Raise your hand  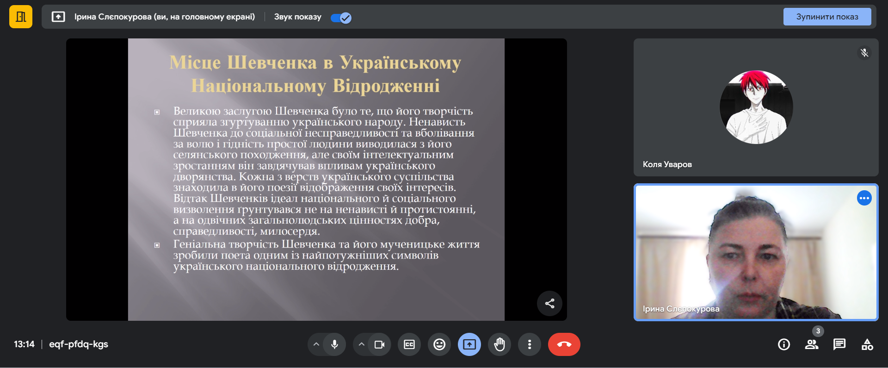click(x=499, y=344)
